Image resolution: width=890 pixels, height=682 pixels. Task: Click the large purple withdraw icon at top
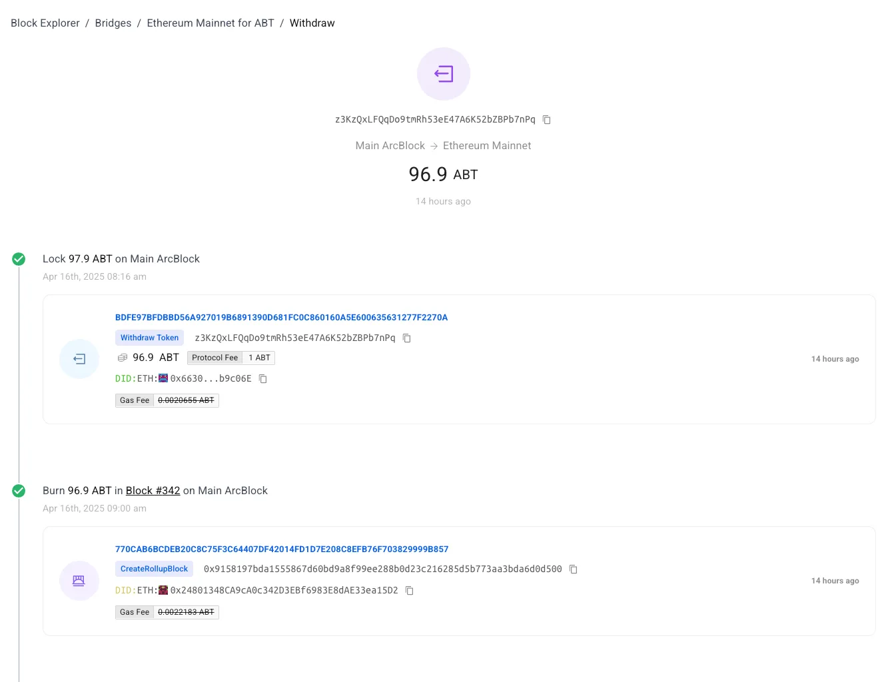(444, 74)
